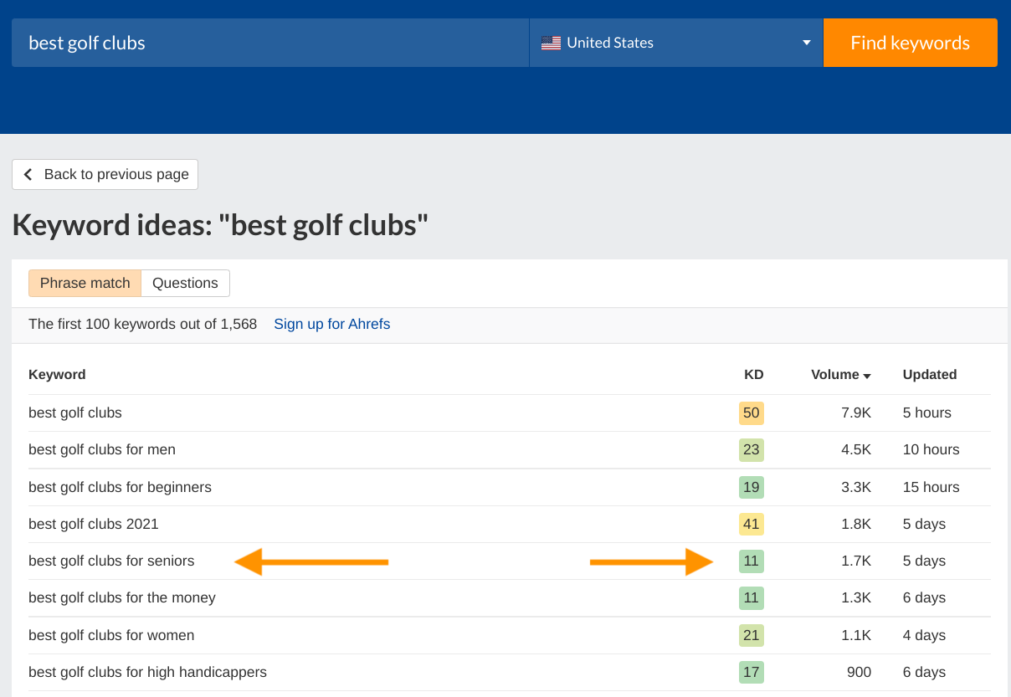Image resolution: width=1011 pixels, height=697 pixels.
Task: Click the KD badge showing 23
Action: pyautogui.click(x=752, y=449)
